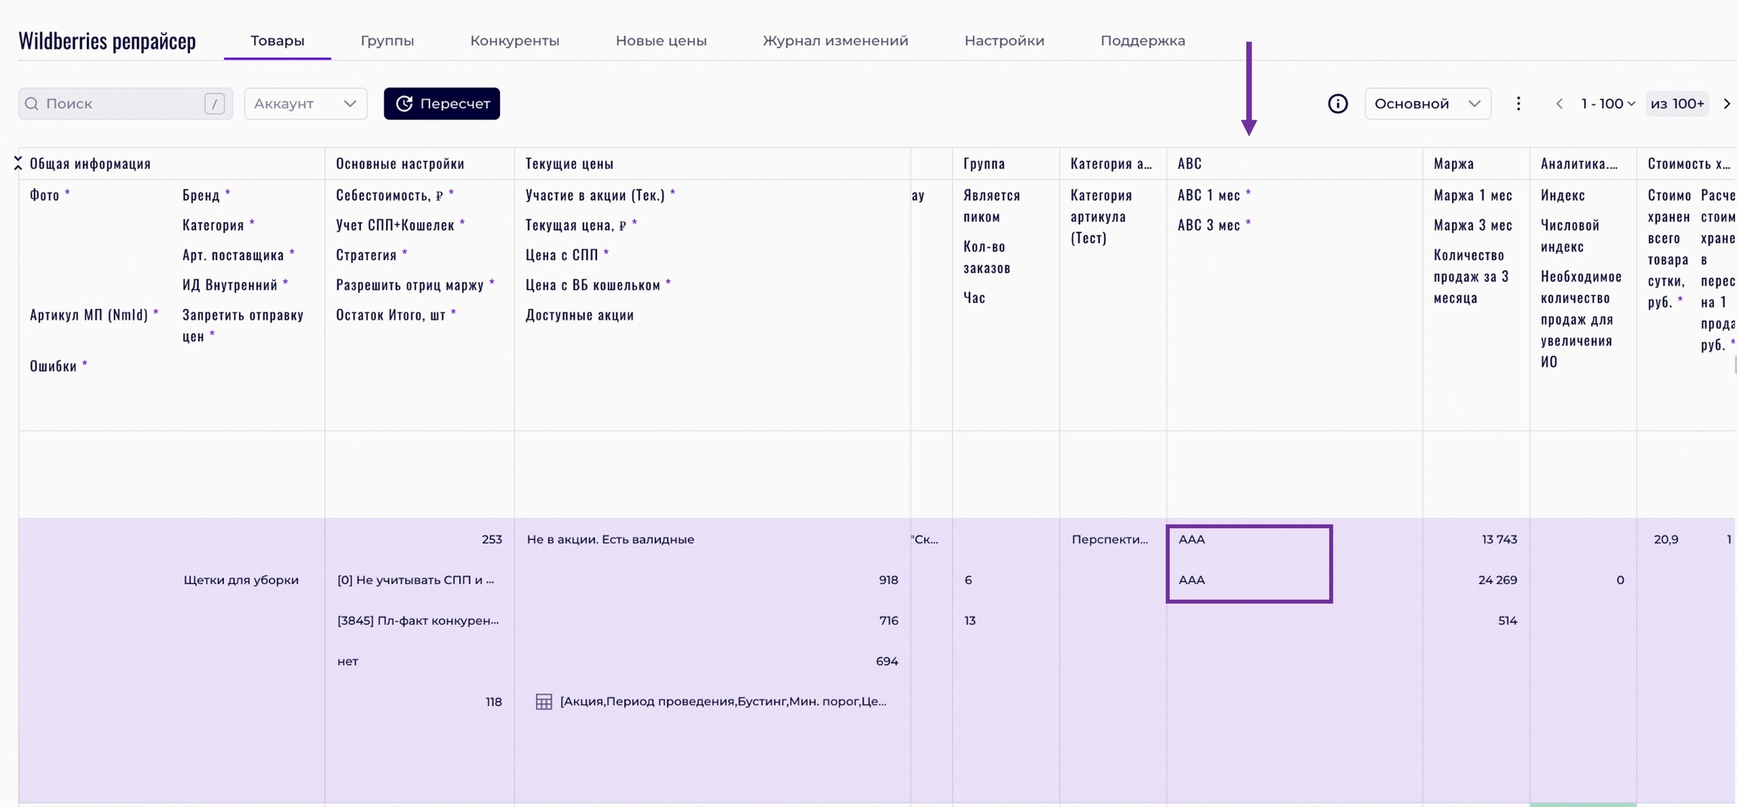Select the Новые цены tab
Screen dimensions: 1737x807
click(x=660, y=41)
